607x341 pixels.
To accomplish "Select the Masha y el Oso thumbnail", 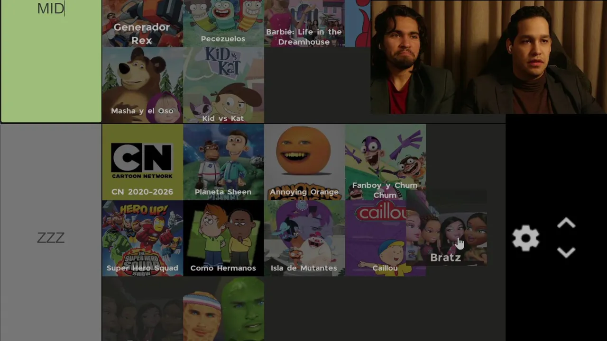I will point(142,85).
